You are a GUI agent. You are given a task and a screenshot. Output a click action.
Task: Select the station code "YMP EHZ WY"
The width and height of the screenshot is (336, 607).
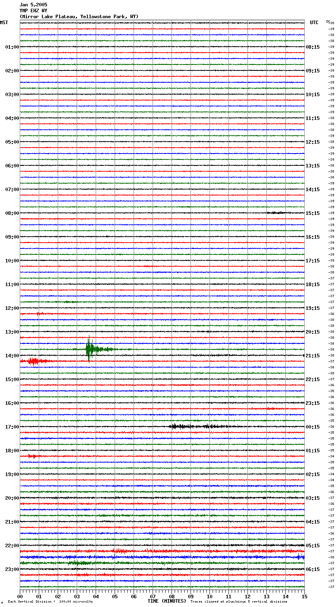click(x=33, y=11)
